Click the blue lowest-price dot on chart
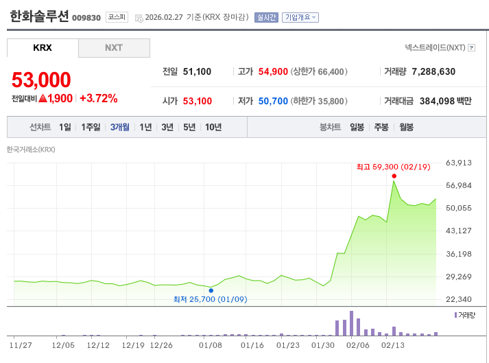The image size is (489, 363). (x=211, y=290)
